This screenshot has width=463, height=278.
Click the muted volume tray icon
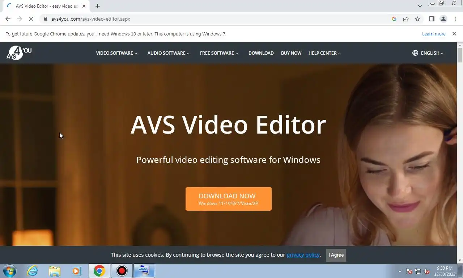click(426, 271)
